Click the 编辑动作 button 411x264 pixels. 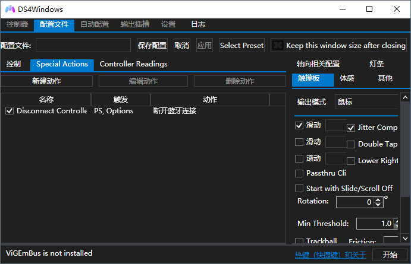click(x=143, y=81)
